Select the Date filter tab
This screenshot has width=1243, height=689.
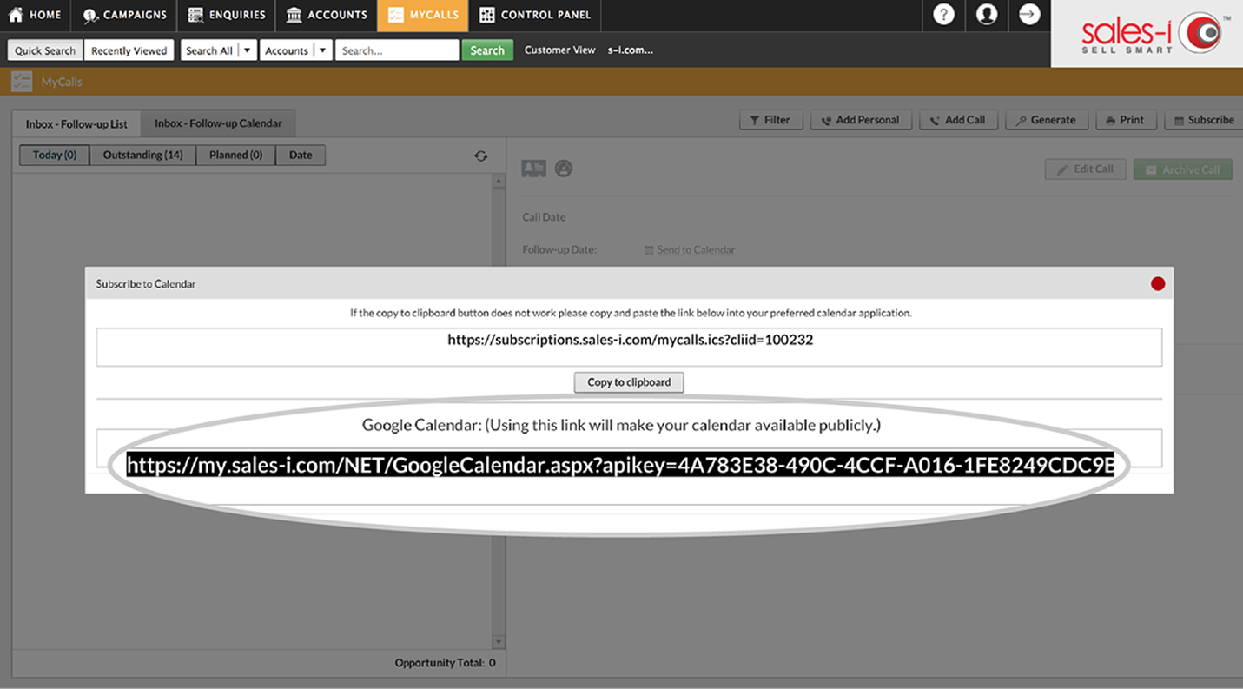[x=301, y=156]
